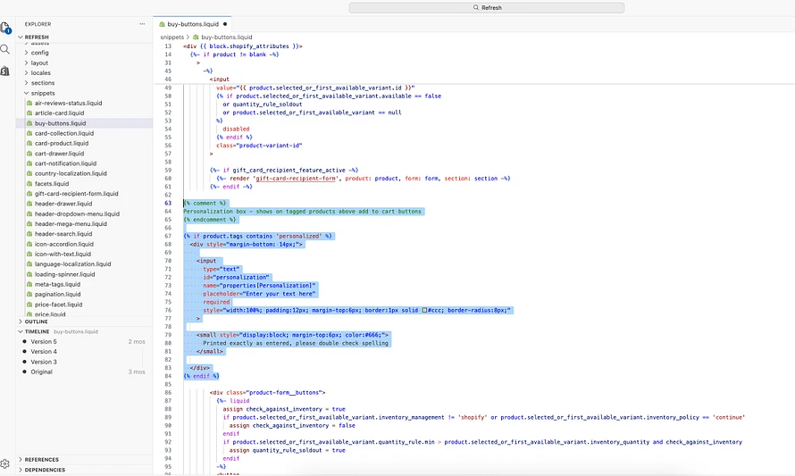Click the Refresh search box at top
795x476 pixels.
486,8
